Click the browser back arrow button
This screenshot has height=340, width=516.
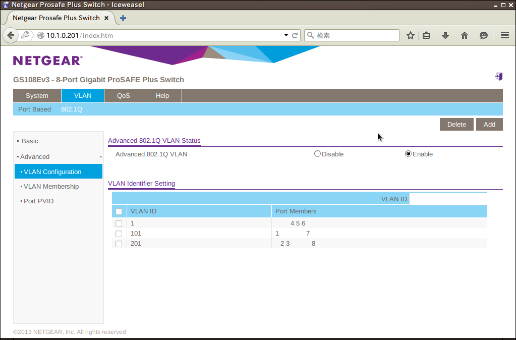(x=11, y=35)
